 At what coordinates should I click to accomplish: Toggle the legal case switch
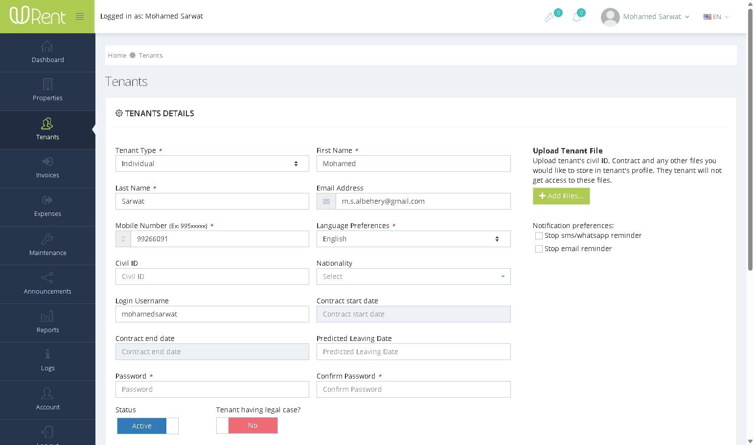click(x=247, y=425)
